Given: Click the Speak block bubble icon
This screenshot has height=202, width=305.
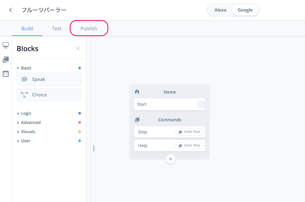Looking at the screenshot, I should click(24, 79).
